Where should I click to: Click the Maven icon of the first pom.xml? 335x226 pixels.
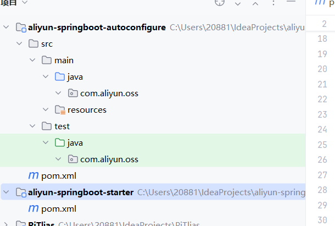(x=33, y=176)
